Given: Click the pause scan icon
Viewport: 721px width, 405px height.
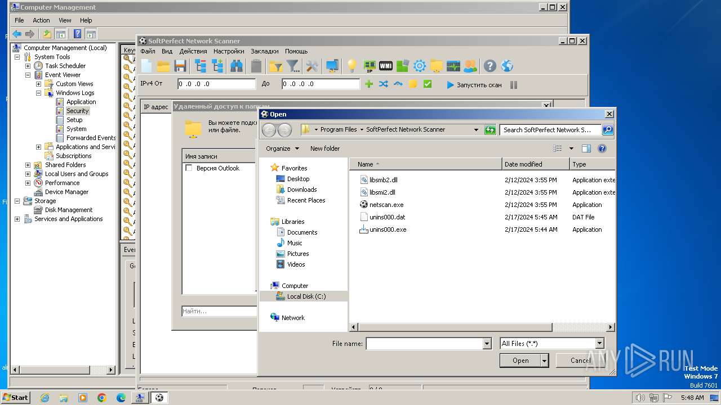Looking at the screenshot, I should click(x=514, y=85).
